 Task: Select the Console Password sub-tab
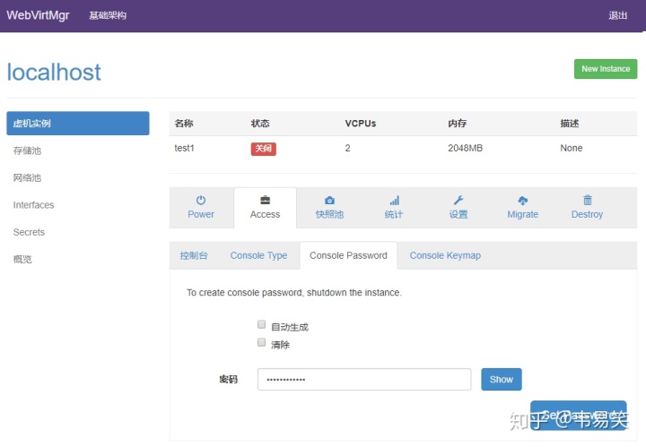point(348,255)
